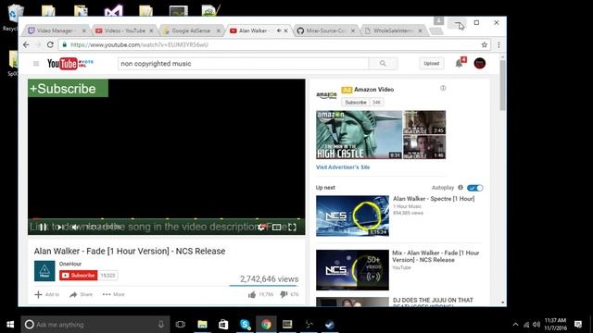Open the Chrome three-dot menu
This screenshot has width=593, height=333.
click(x=498, y=44)
